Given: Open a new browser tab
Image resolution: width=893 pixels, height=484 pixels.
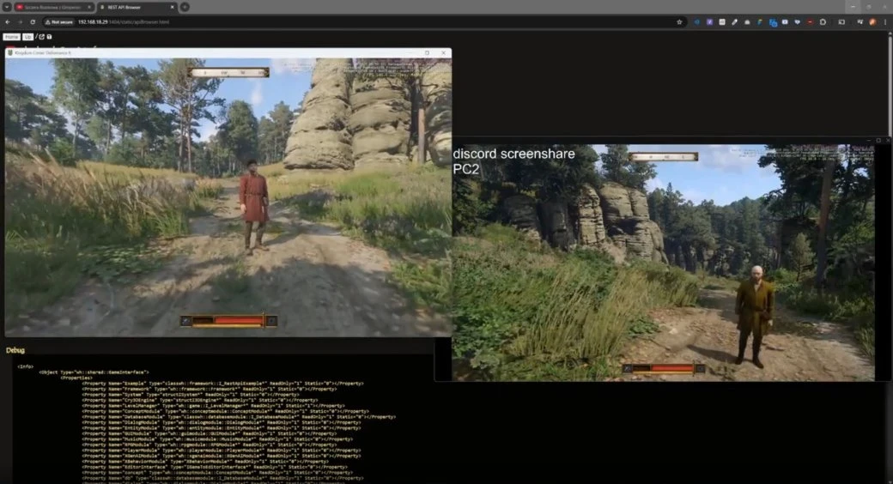Looking at the screenshot, I should pos(185,7).
